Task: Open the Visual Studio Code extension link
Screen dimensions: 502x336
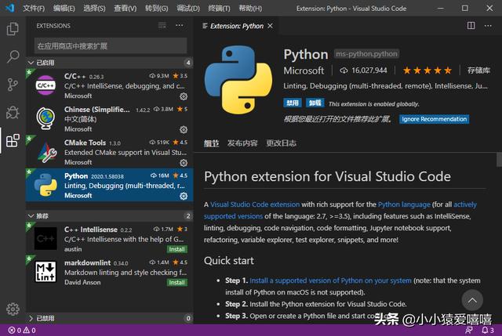Action: pos(255,204)
